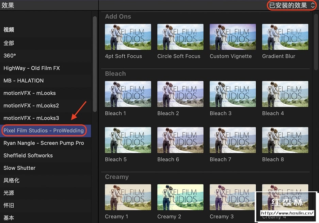Click the 'Circle Soft Focus' label text
Image resolution: width=319 pixels, height=223 pixels.
179,56
